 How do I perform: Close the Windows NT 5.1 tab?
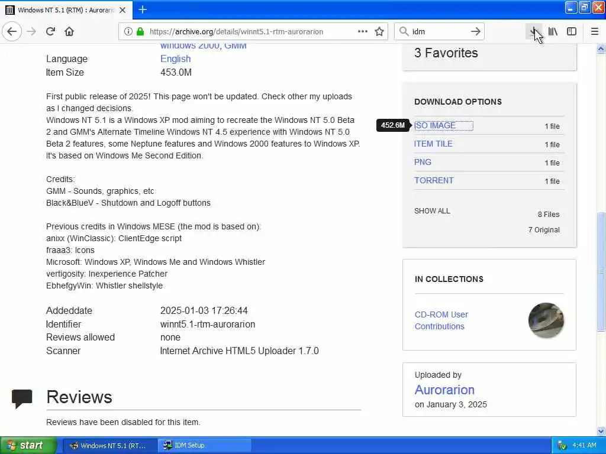pos(123,10)
